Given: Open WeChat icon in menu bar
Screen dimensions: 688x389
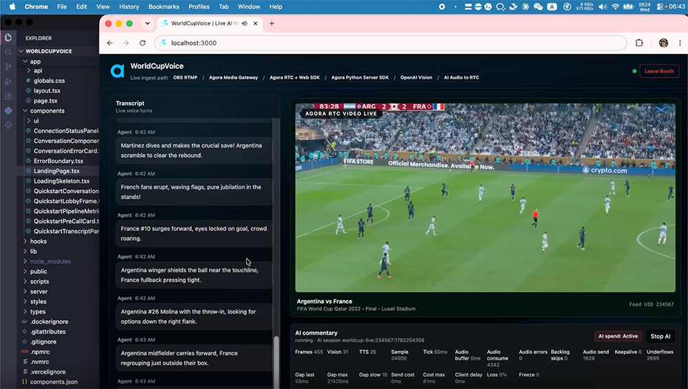Looking at the screenshot, I should coord(538,7).
